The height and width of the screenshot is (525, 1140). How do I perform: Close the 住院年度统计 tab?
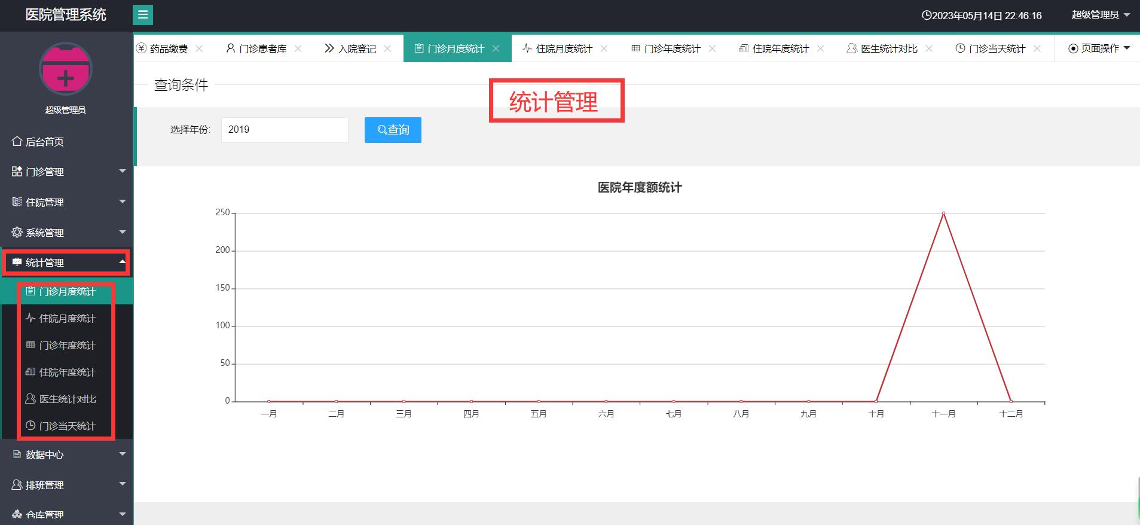tap(820, 48)
